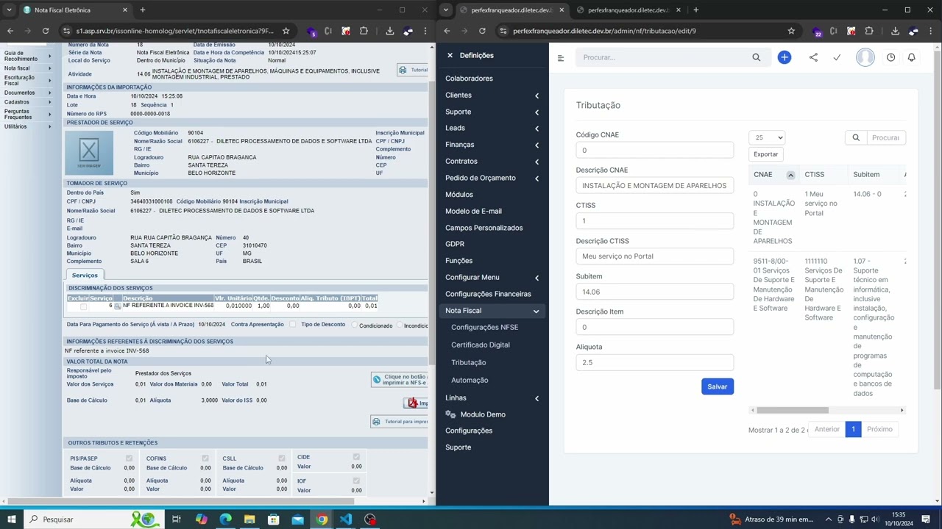Tick the Excluir checkbox for service 6
Image resolution: width=942 pixels, height=529 pixels.
tap(83, 306)
